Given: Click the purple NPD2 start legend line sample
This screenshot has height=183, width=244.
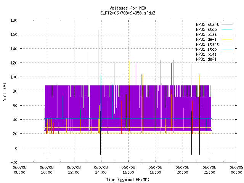Looking at the screenshot, I should click(x=227, y=24).
